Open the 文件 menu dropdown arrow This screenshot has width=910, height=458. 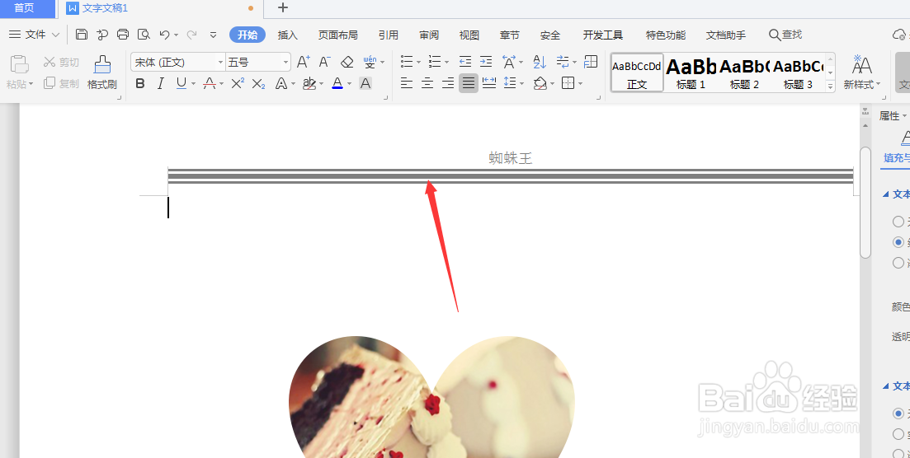click(56, 35)
